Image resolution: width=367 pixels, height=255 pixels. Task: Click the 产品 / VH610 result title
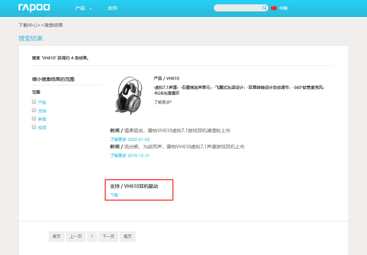click(x=166, y=78)
